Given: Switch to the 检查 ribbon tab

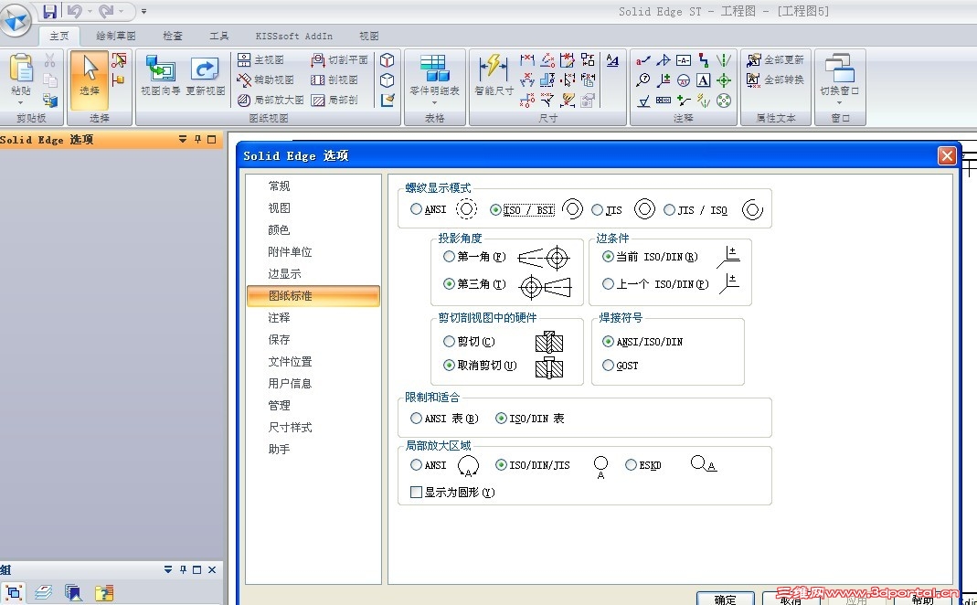Looking at the screenshot, I should pos(173,37).
